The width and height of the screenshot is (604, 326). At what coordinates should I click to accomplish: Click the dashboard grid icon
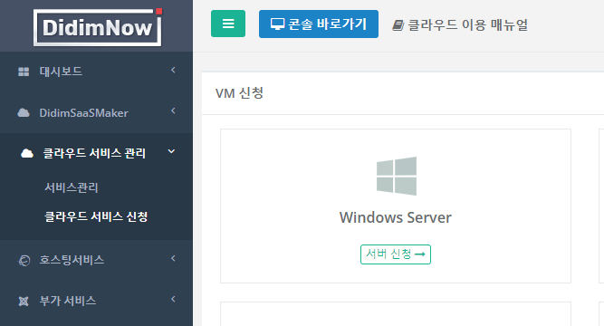click(24, 72)
